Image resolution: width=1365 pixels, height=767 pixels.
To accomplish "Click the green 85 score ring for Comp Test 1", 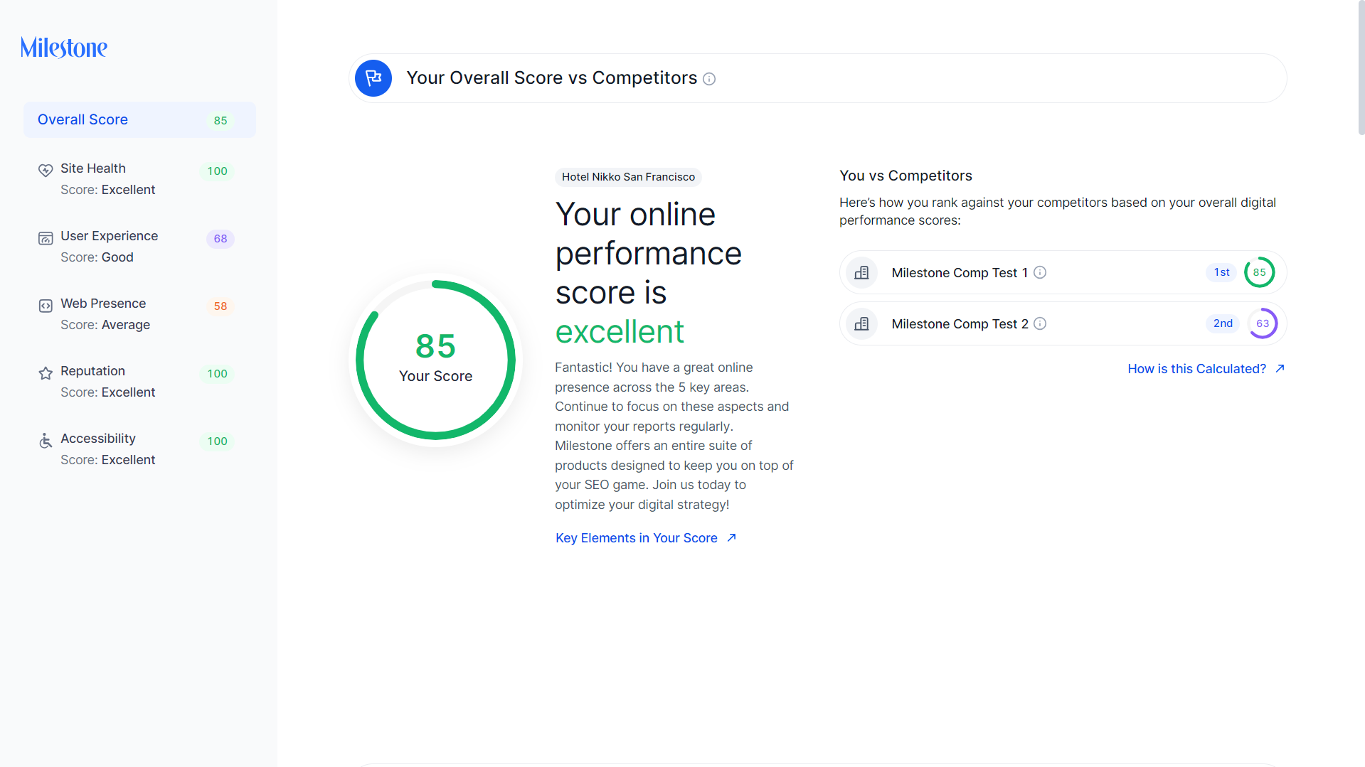I will 1260,272.
